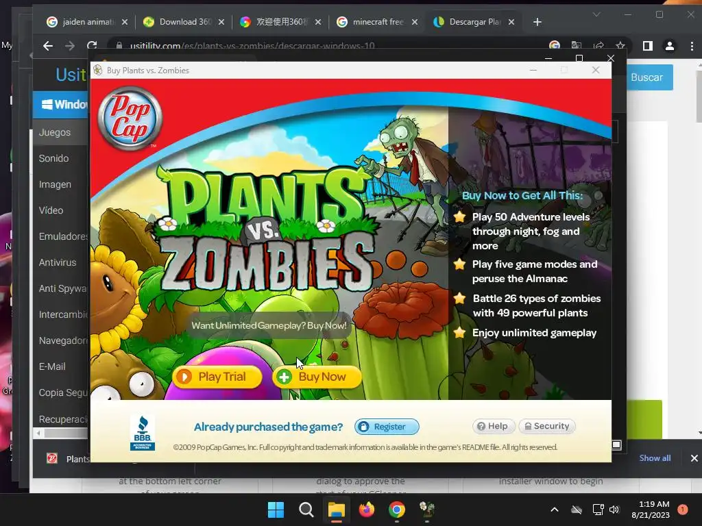This screenshot has width=702, height=526.
Task: Go back in Chrome
Action: [x=48, y=46]
